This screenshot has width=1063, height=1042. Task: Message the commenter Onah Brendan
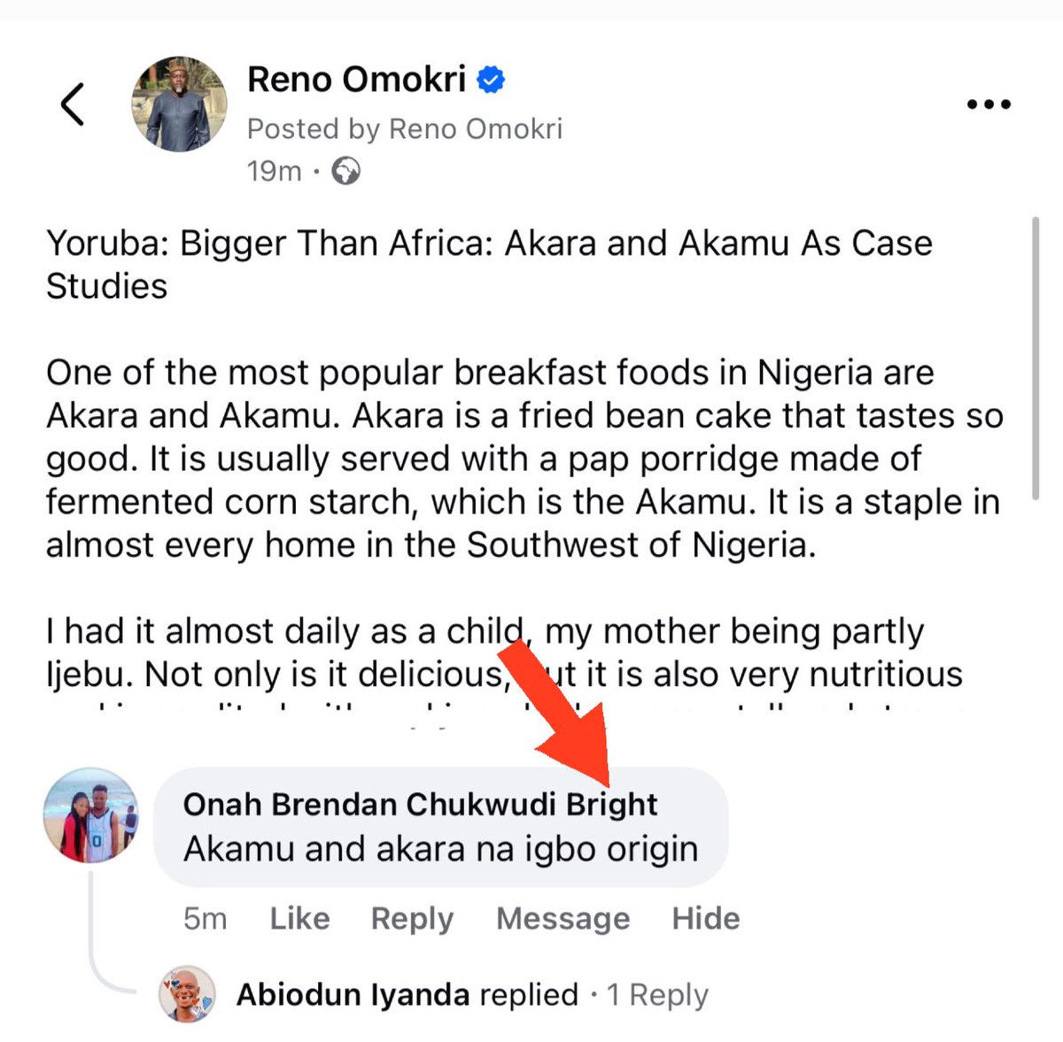pos(563,919)
